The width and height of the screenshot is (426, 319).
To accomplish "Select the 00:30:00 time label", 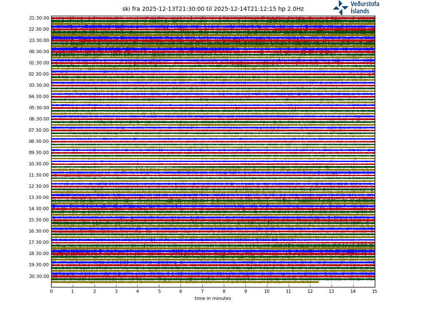I will click(x=39, y=52).
